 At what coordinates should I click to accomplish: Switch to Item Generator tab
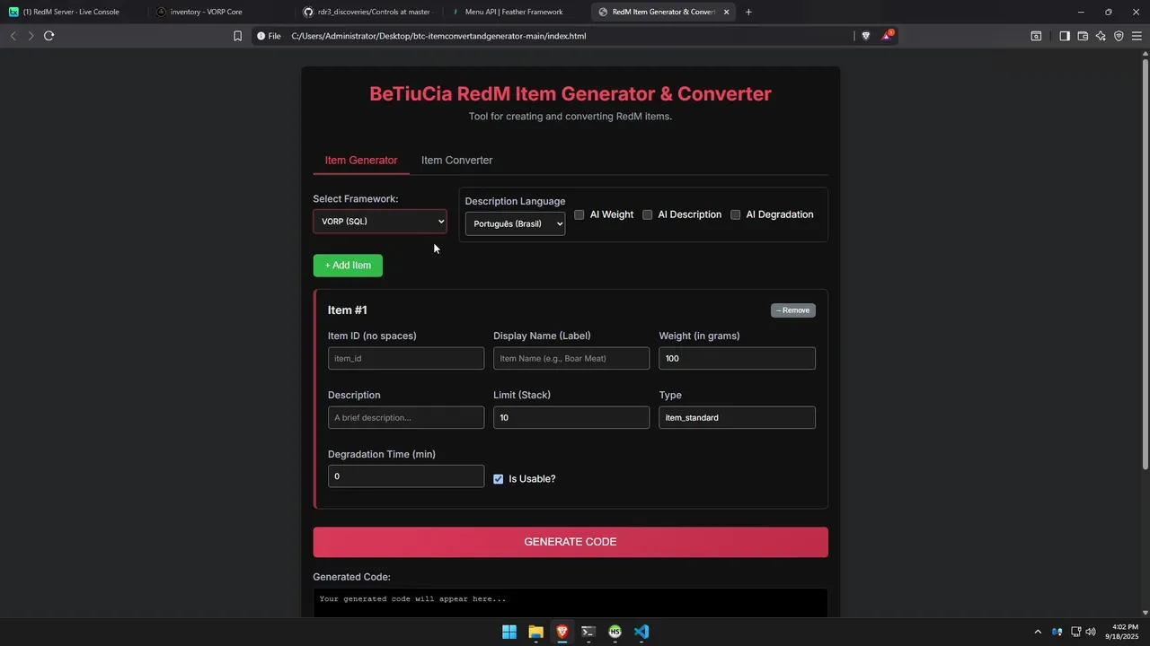tap(361, 160)
